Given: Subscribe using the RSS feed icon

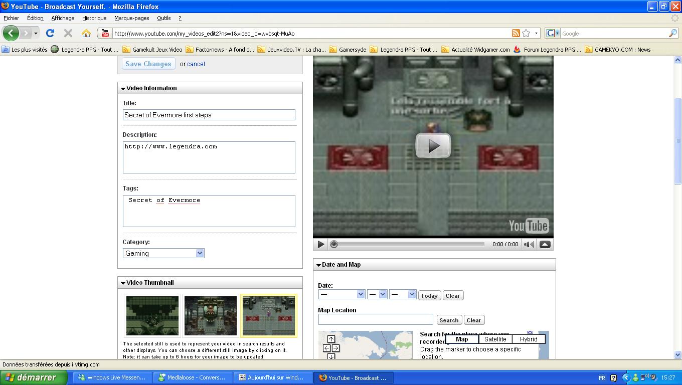Looking at the screenshot, I should click(516, 33).
